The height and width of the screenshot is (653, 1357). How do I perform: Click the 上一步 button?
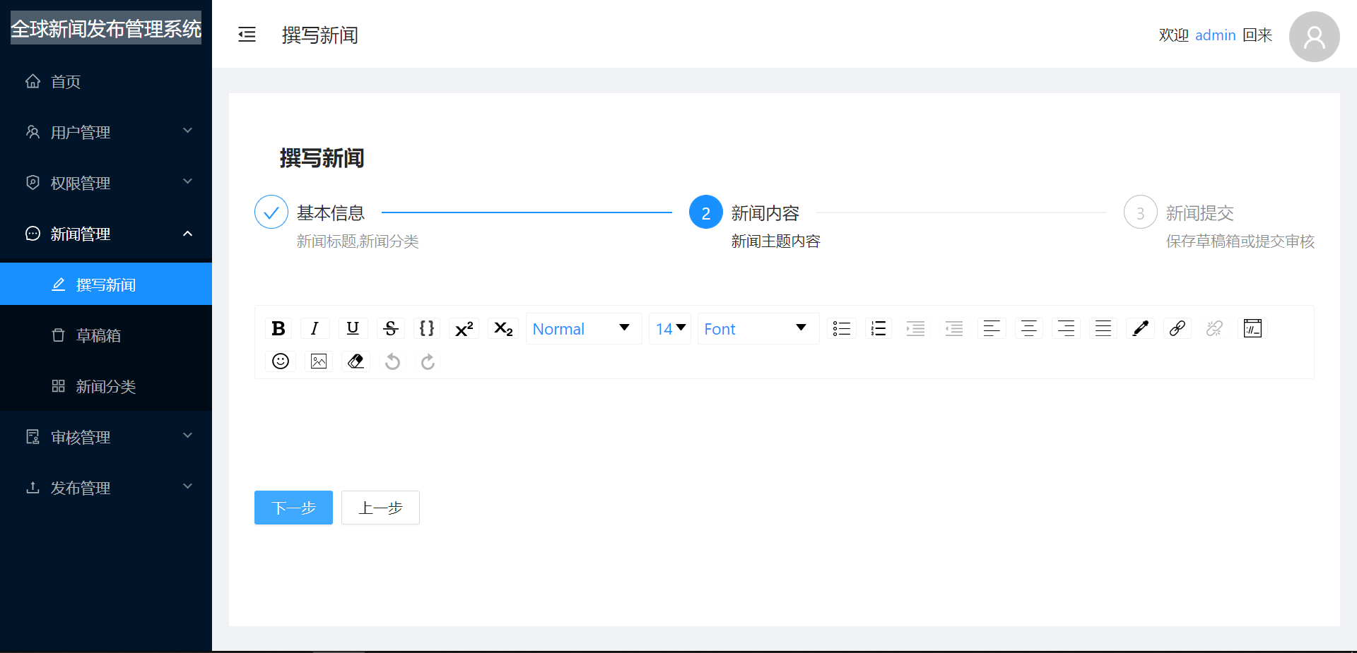tap(380, 508)
